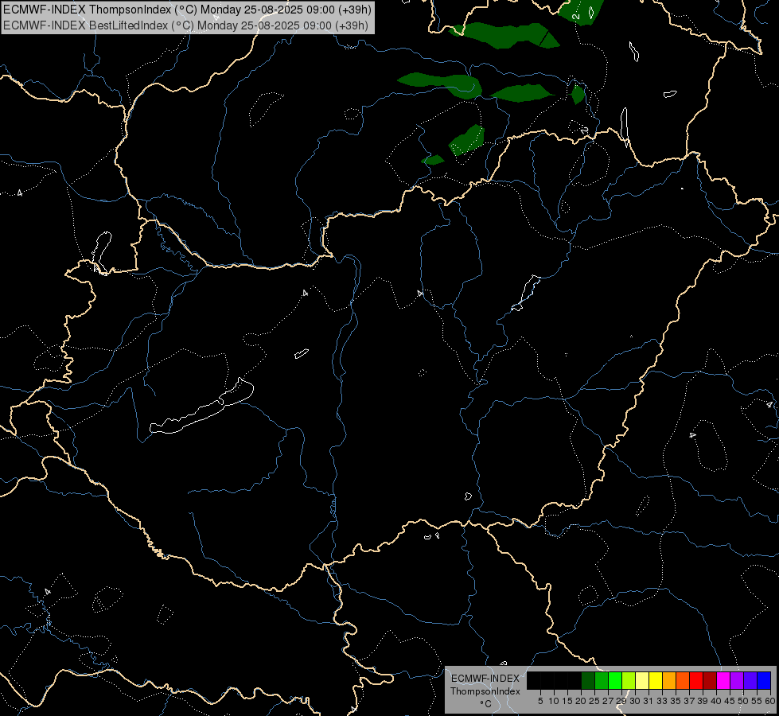Click the ThompsonIndex title line at top
The height and width of the screenshot is (716, 779).
pos(187,10)
